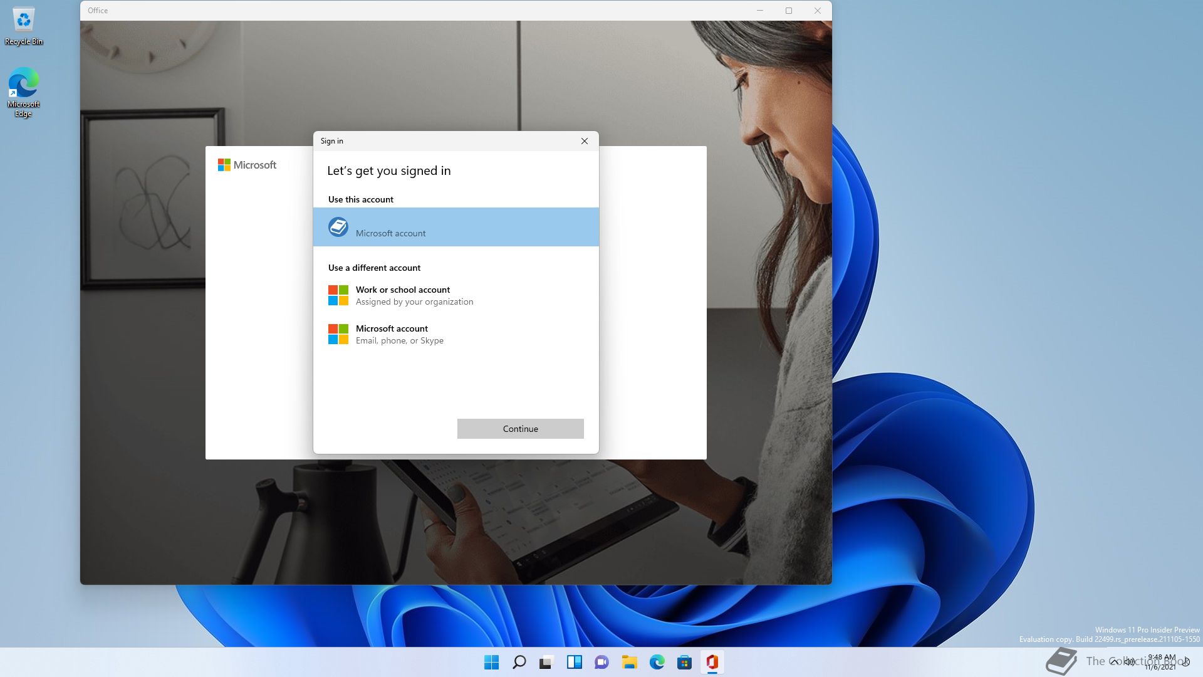Click the blue profile avatar icon

[x=338, y=226]
